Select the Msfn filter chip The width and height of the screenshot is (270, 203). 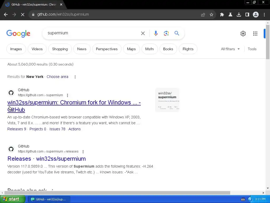click(x=150, y=49)
